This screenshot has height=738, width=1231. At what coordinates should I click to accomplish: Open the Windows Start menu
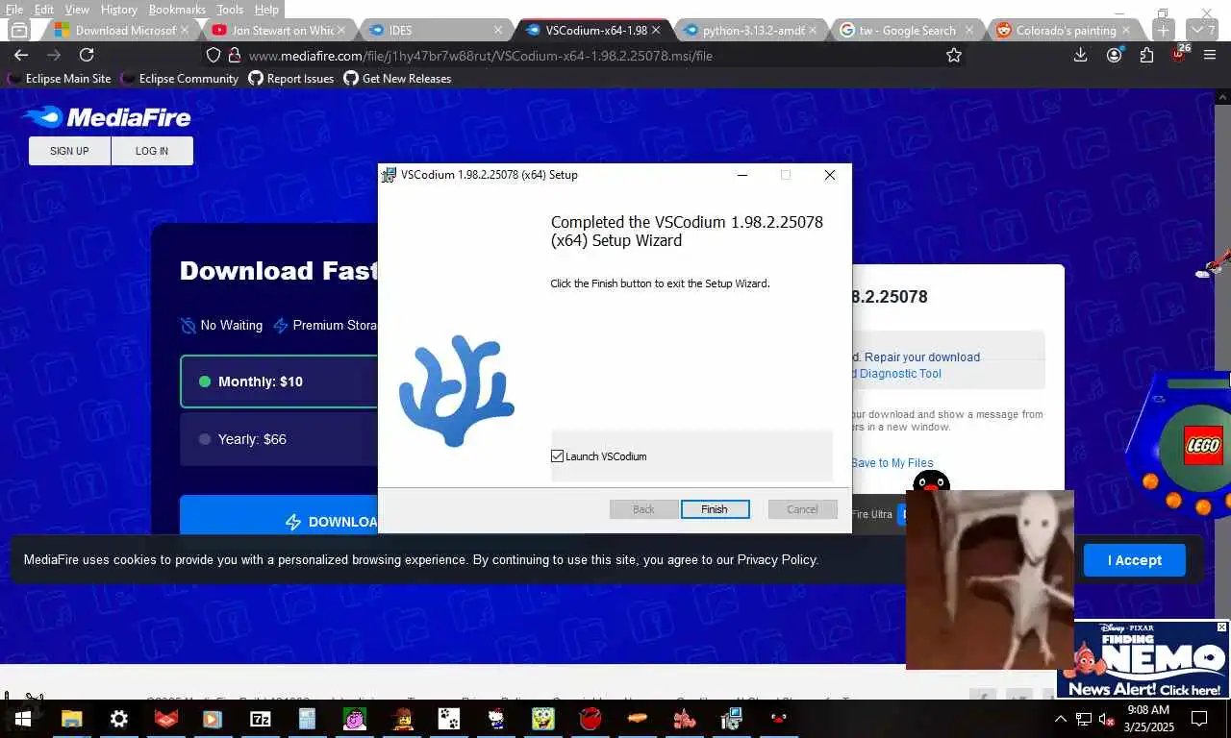tap(23, 718)
